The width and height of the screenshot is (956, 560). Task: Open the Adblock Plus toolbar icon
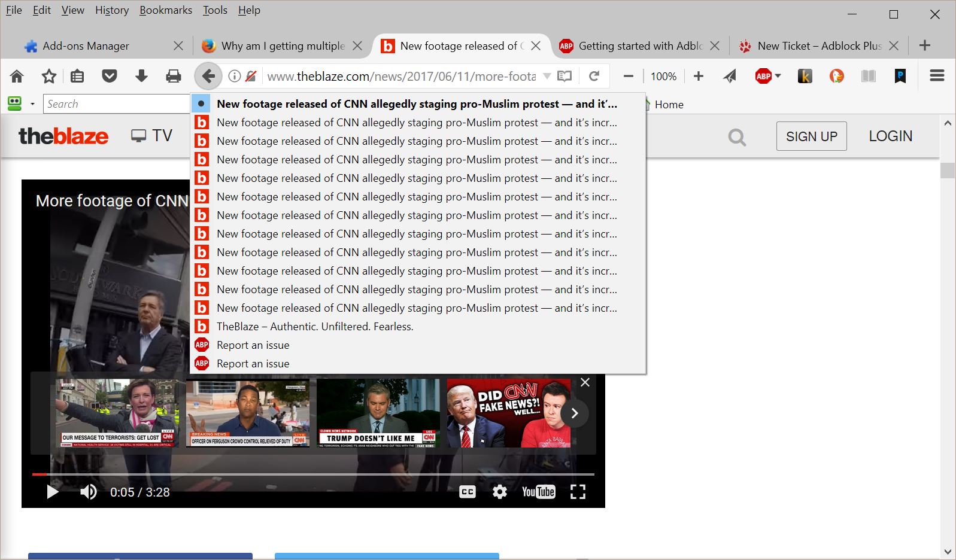[x=763, y=76]
